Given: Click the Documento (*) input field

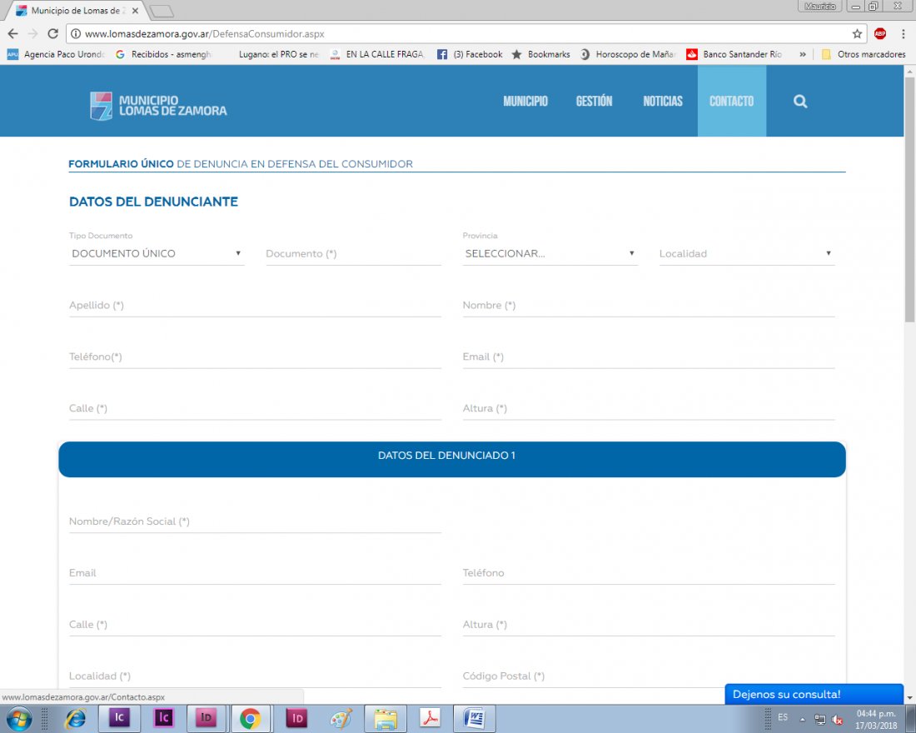Looking at the screenshot, I should click(x=353, y=254).
